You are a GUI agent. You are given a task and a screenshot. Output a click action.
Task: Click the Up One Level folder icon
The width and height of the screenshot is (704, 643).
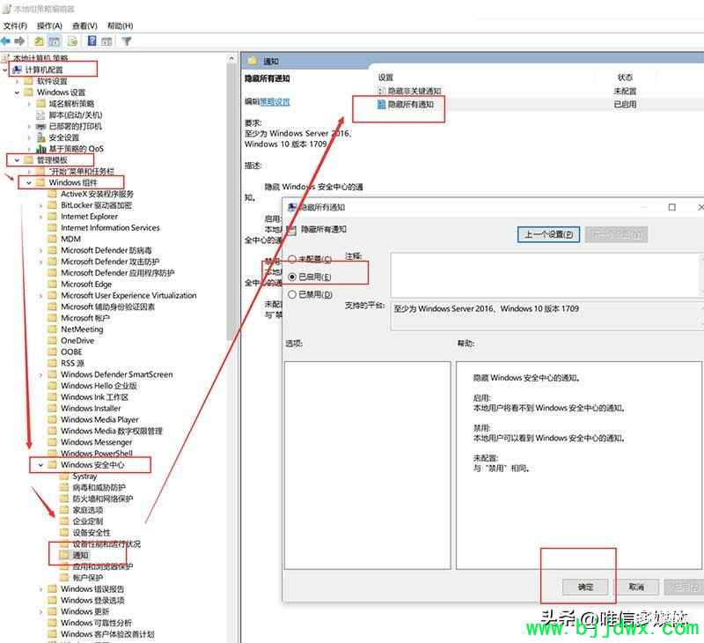click(x=39, y=41)
